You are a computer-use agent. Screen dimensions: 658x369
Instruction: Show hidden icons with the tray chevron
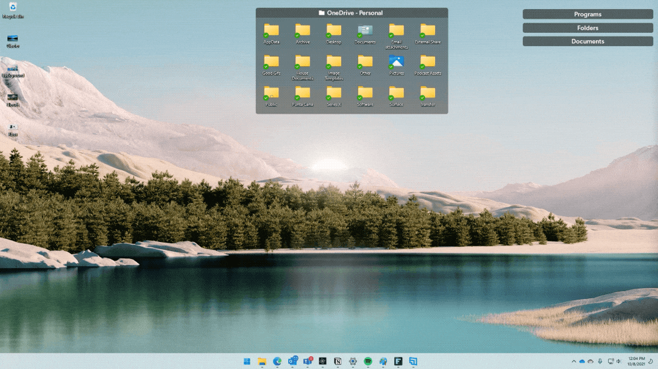573,361
